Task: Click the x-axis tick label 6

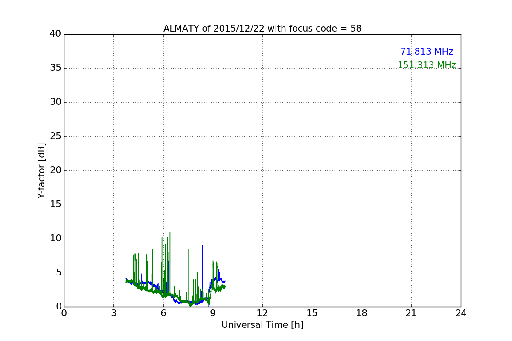Action: click(x=163, y=313)
